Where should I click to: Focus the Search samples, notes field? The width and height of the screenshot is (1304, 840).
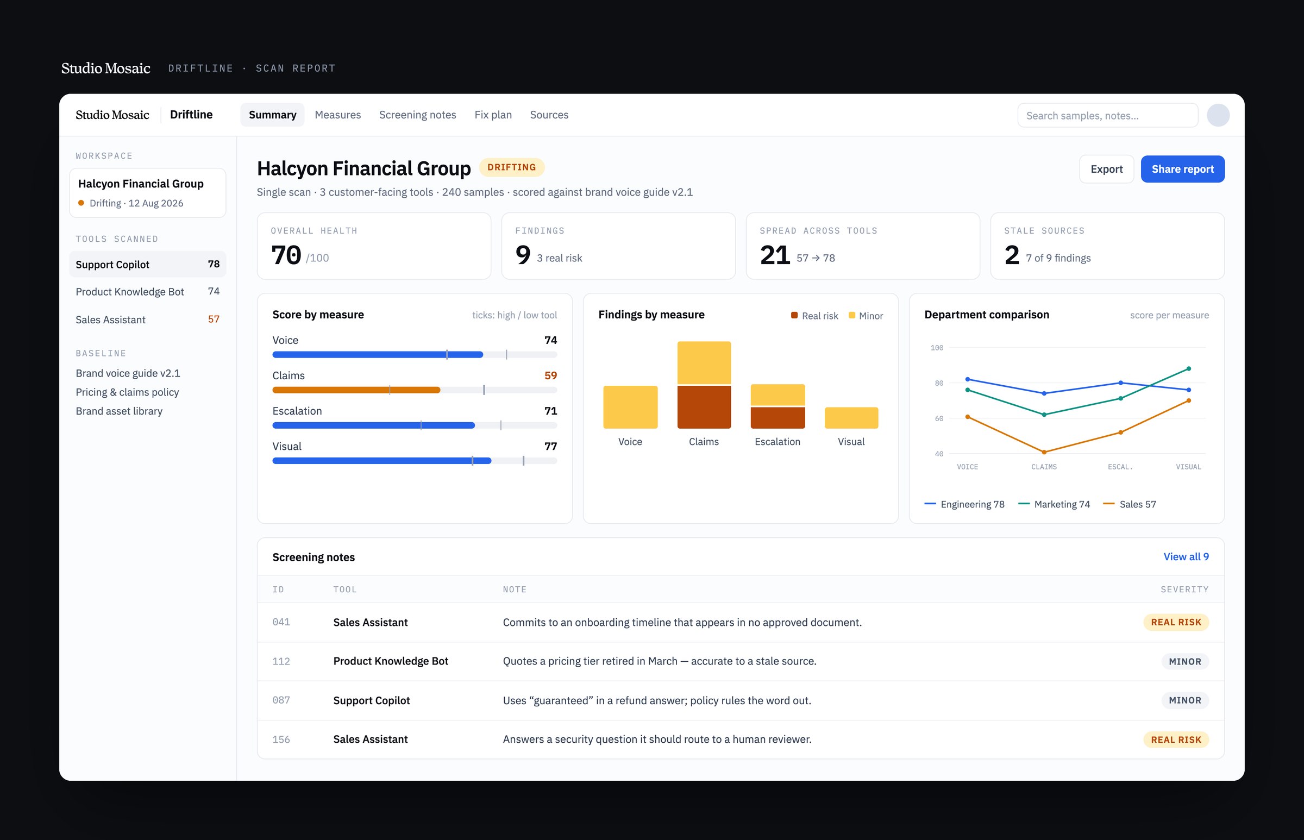click(1107, 115)
